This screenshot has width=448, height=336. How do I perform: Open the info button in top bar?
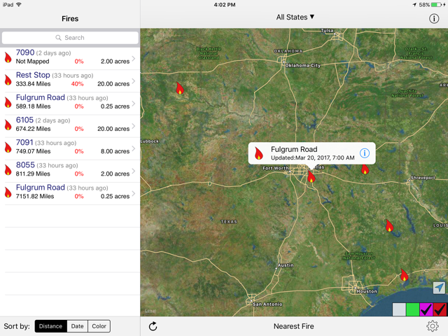pyautogui.click(x=434, y=19)
